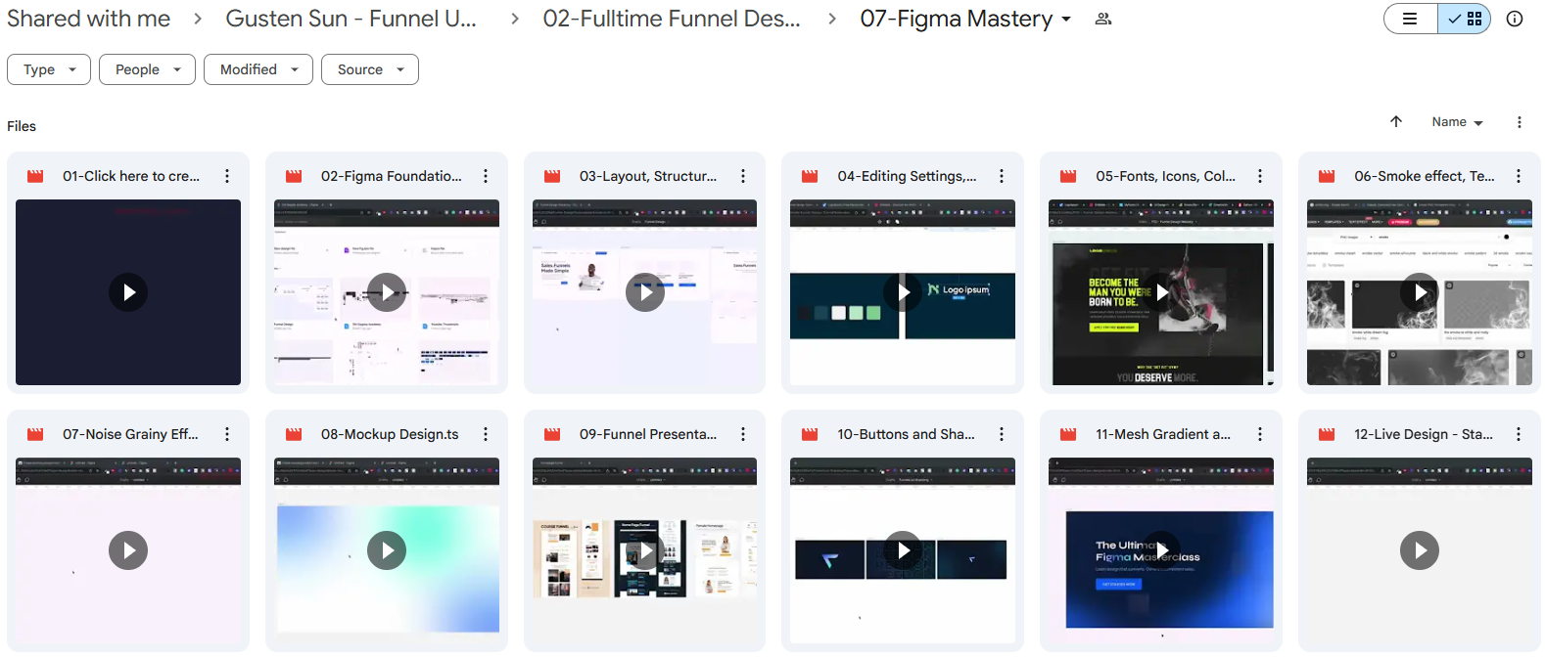
Task: Open more actions for 10-Buttons and Sha...
Action: tap(1002, 434)
